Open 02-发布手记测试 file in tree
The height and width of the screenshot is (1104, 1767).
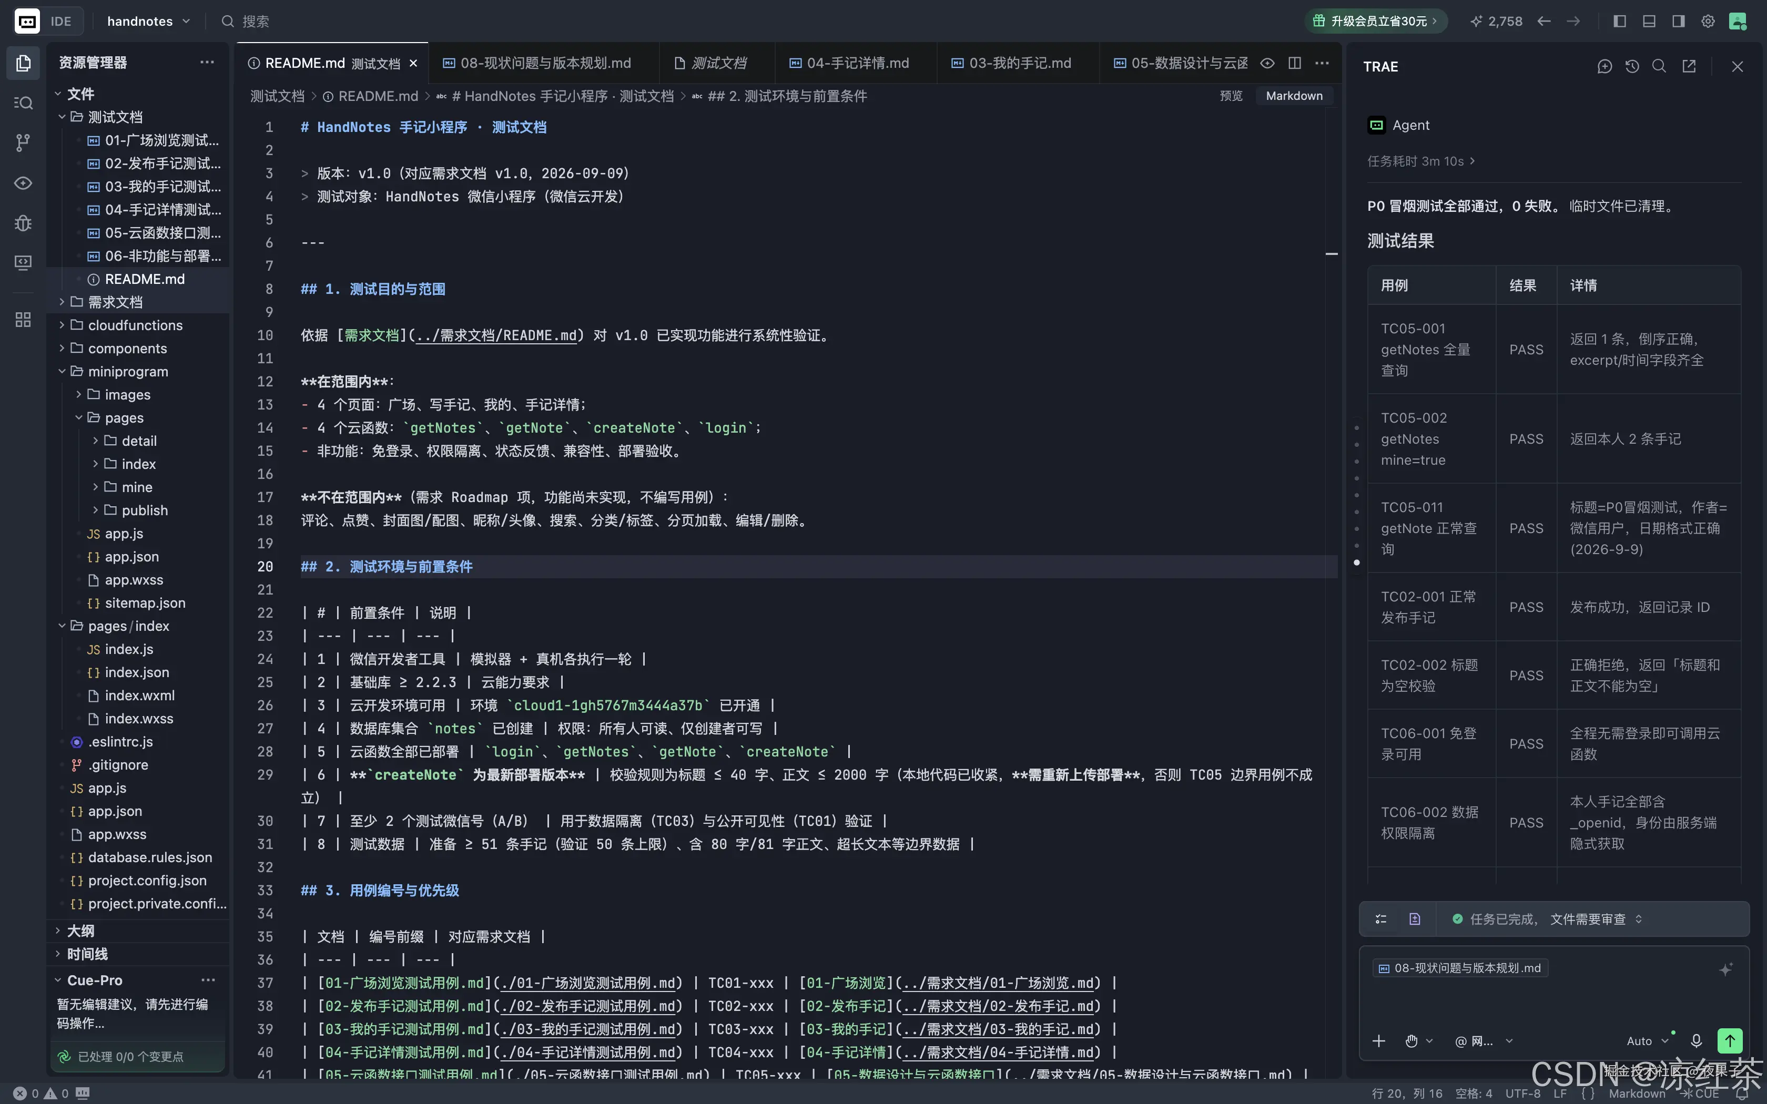click(162, 163)
